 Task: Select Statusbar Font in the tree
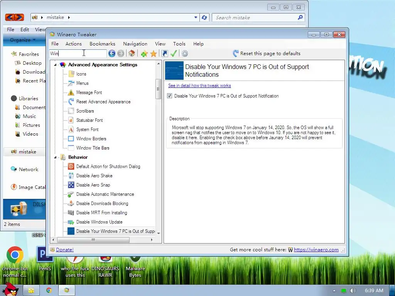pos(89,120)
